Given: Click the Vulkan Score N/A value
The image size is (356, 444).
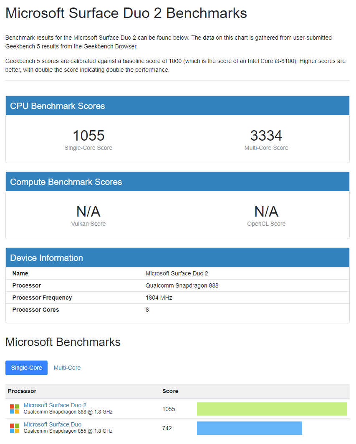Looking at the screenshot, I should coord(88,211).
